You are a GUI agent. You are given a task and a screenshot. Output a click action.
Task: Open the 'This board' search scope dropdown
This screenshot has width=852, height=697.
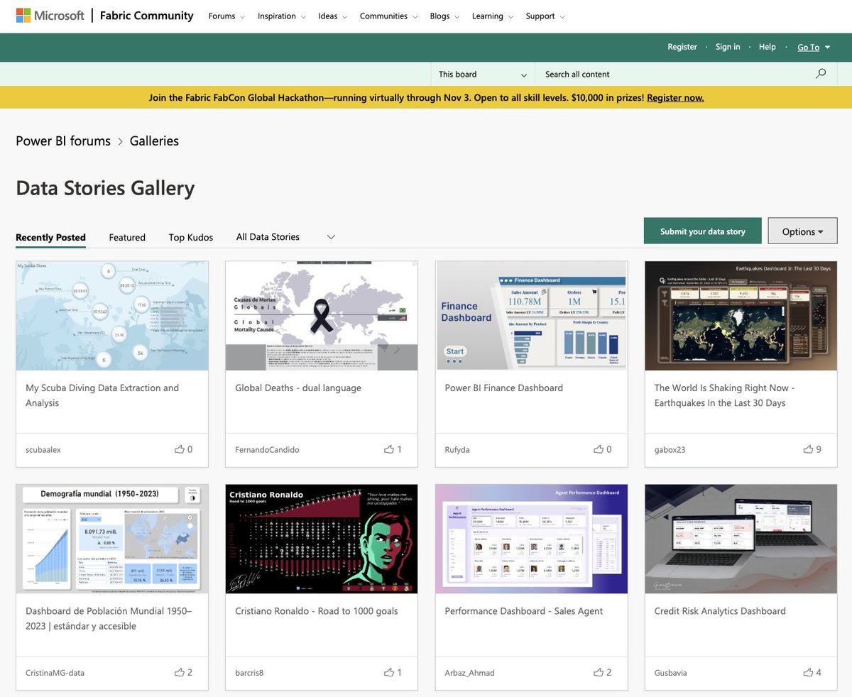coord(483,74)
